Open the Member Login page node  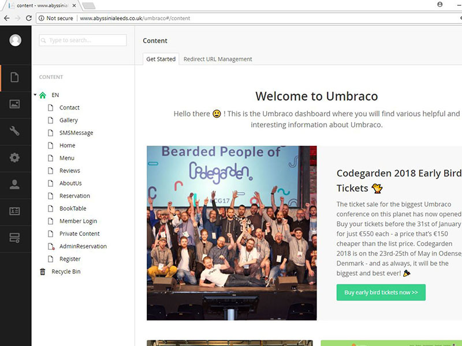pyautogui.click(x=78, y=221)
